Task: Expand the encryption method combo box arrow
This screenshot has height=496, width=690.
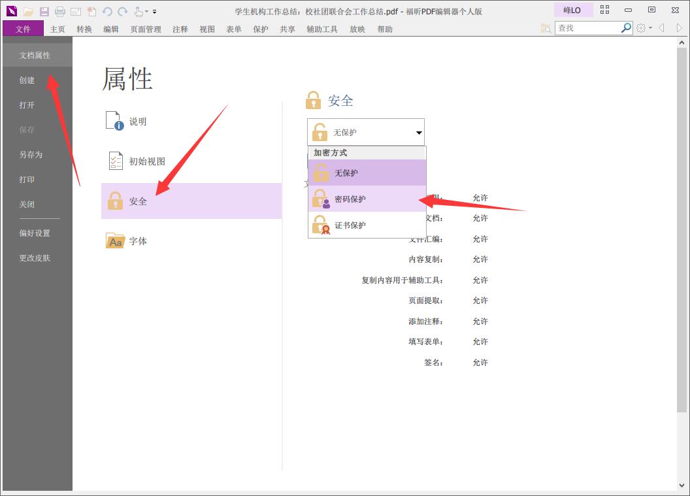Action: point(418,132)
